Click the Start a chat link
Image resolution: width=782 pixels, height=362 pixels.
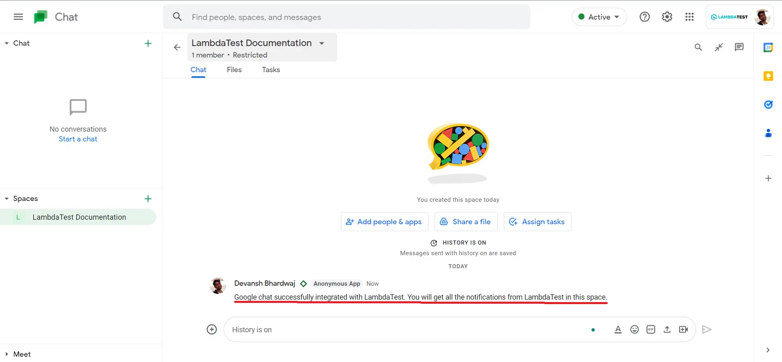pyautogui.click(x=78, y=139)
